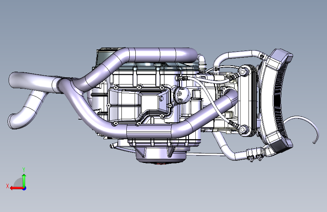This screenshot has height=212, width=327.
Task: Click the 'Y' label on the triad
Action: (x=24, y=170)
